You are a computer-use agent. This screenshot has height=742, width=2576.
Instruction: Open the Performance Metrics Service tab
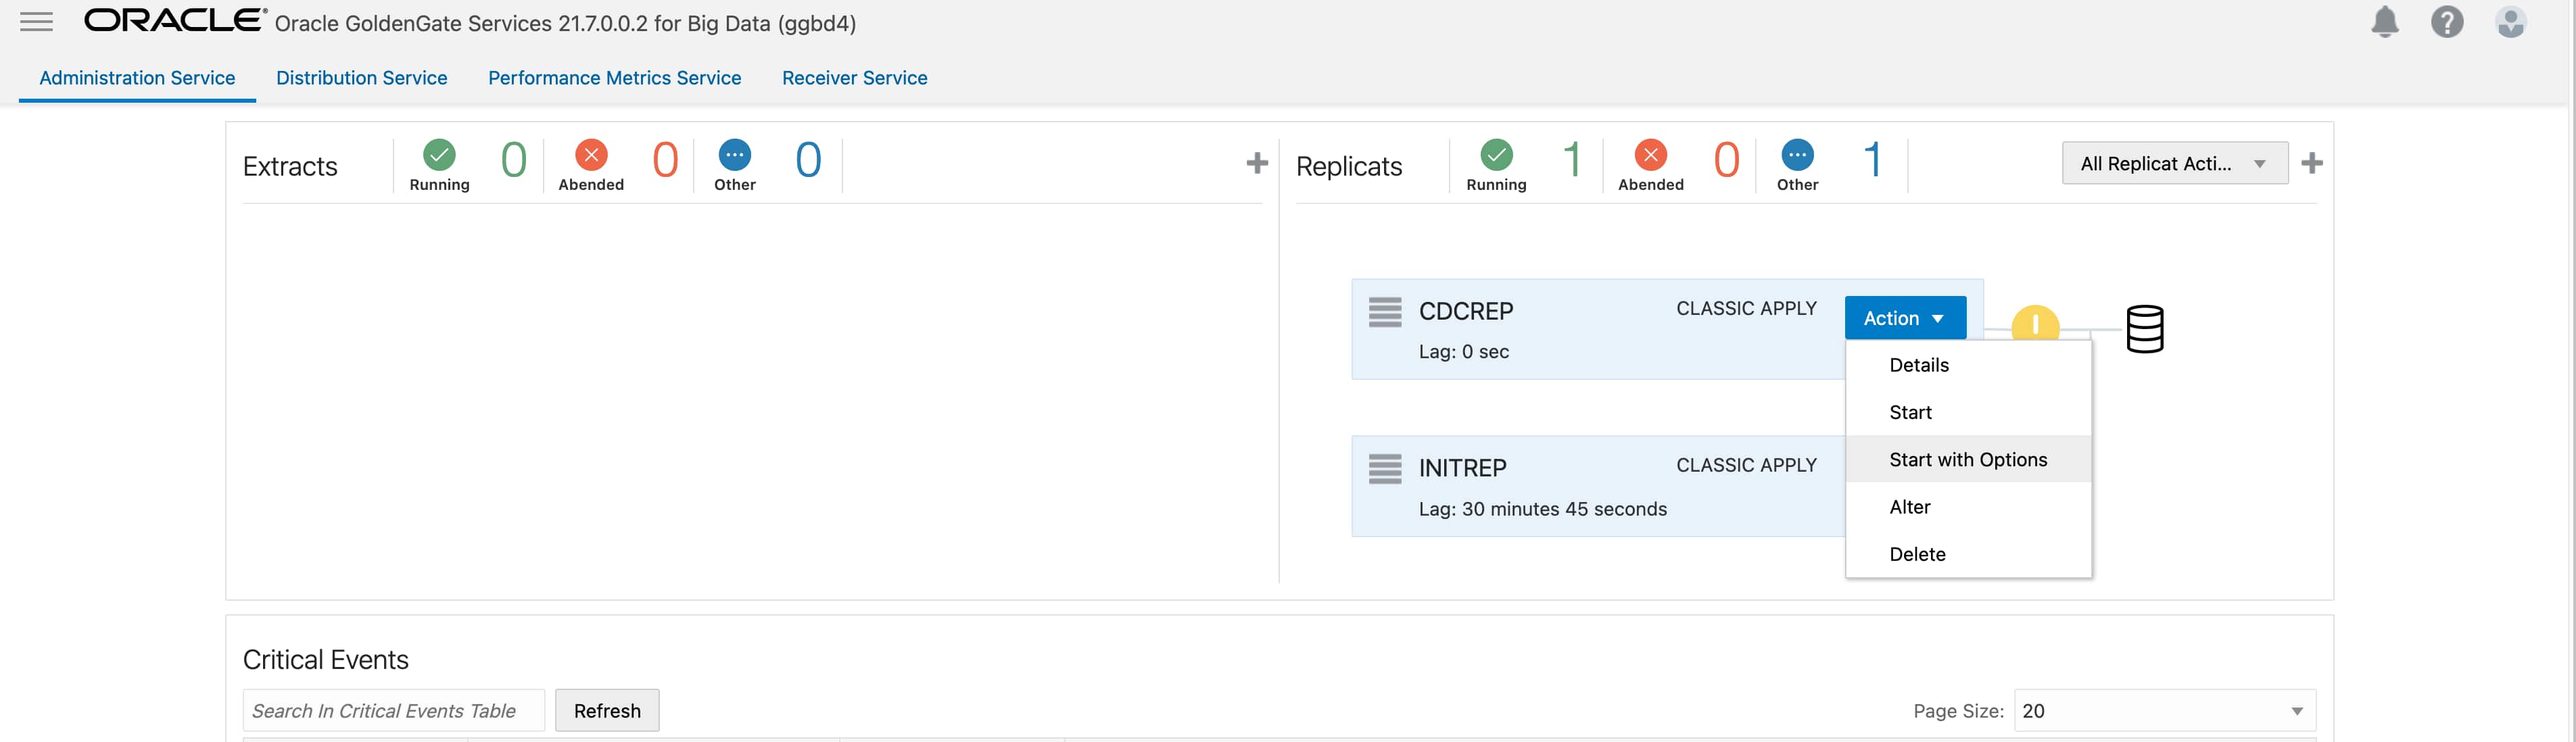(614, 78)
